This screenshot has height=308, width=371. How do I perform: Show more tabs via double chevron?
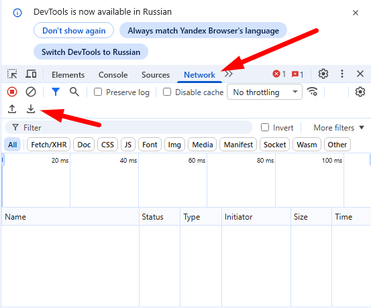(x=229, y=74)
